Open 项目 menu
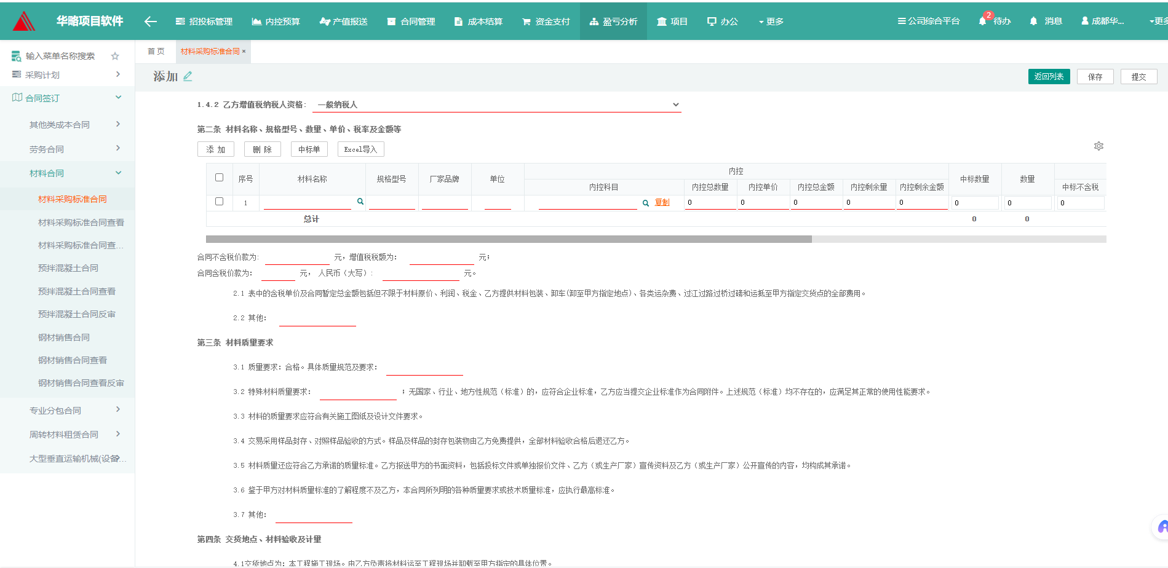The height and width of the screenshot is (568, 1168). 672,22
